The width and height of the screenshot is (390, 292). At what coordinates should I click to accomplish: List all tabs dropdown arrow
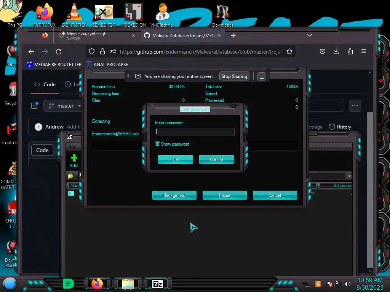coord(309,35)
